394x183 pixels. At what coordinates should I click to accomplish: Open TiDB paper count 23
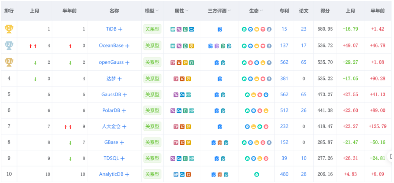point(304,29)
